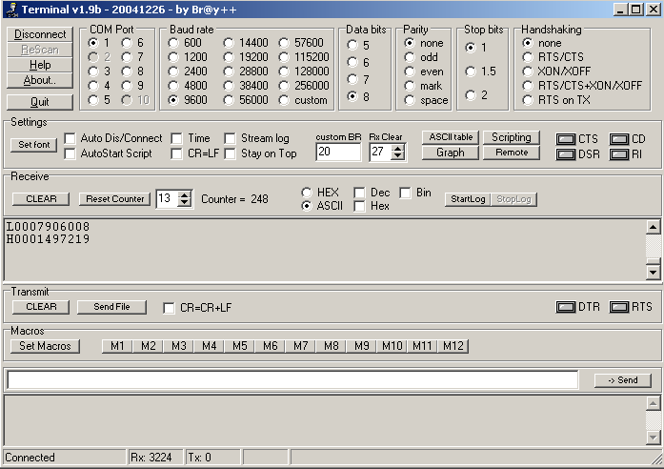Open the ASCII table
This screenshot has width=664, height=469.
449,137
